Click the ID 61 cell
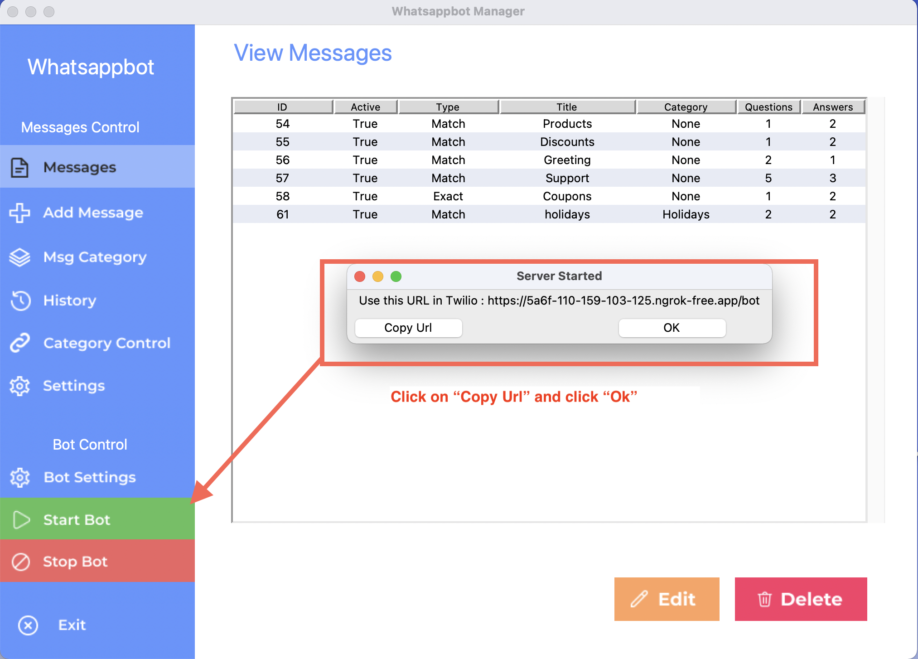The image size is (918, 659). pos(283,214)
